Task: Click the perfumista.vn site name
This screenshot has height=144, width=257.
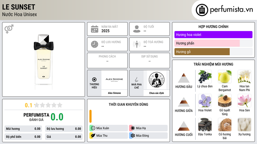Action: tap(231, 9)
